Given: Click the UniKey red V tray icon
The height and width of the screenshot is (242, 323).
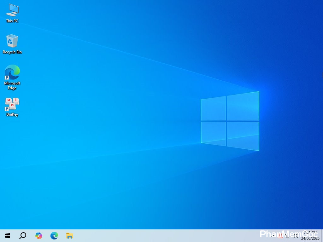Looking at the screenshot, I should point(280,236).
